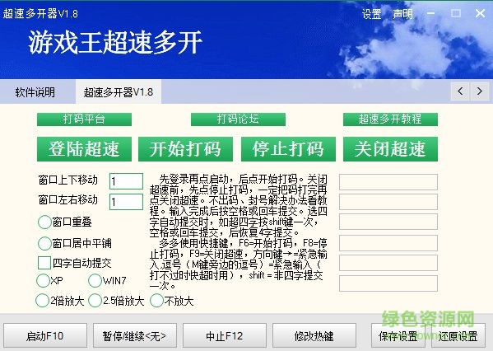The width and height of the screenshot is (493, 351).
Task: Click the 登陆超速 button
Action: (84, 149)
